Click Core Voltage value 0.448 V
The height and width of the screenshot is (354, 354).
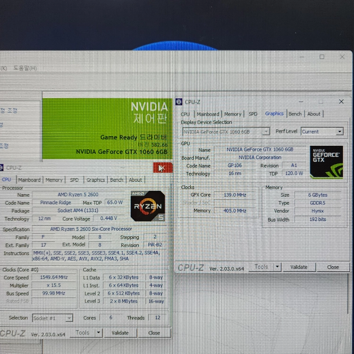coord(109,219)
